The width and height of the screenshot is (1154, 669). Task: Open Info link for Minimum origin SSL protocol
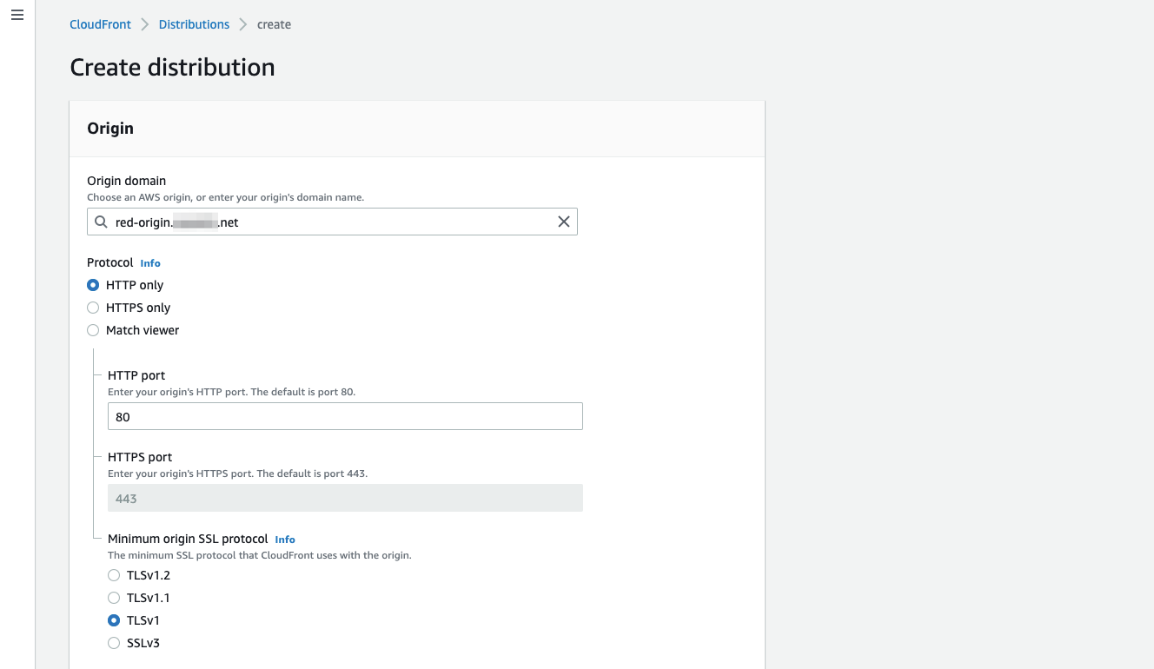(x=285, y=540)
